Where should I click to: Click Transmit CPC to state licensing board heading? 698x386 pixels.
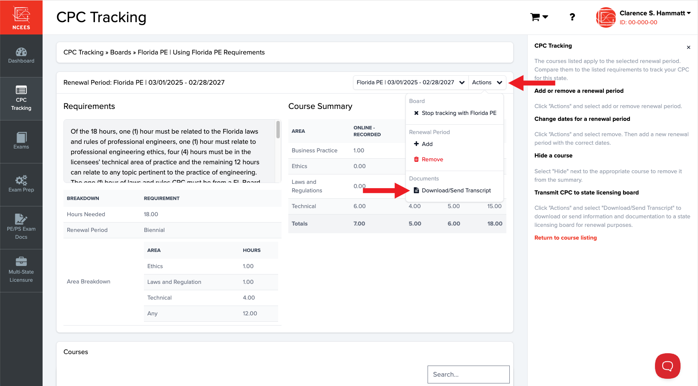(x=586, y=192)
